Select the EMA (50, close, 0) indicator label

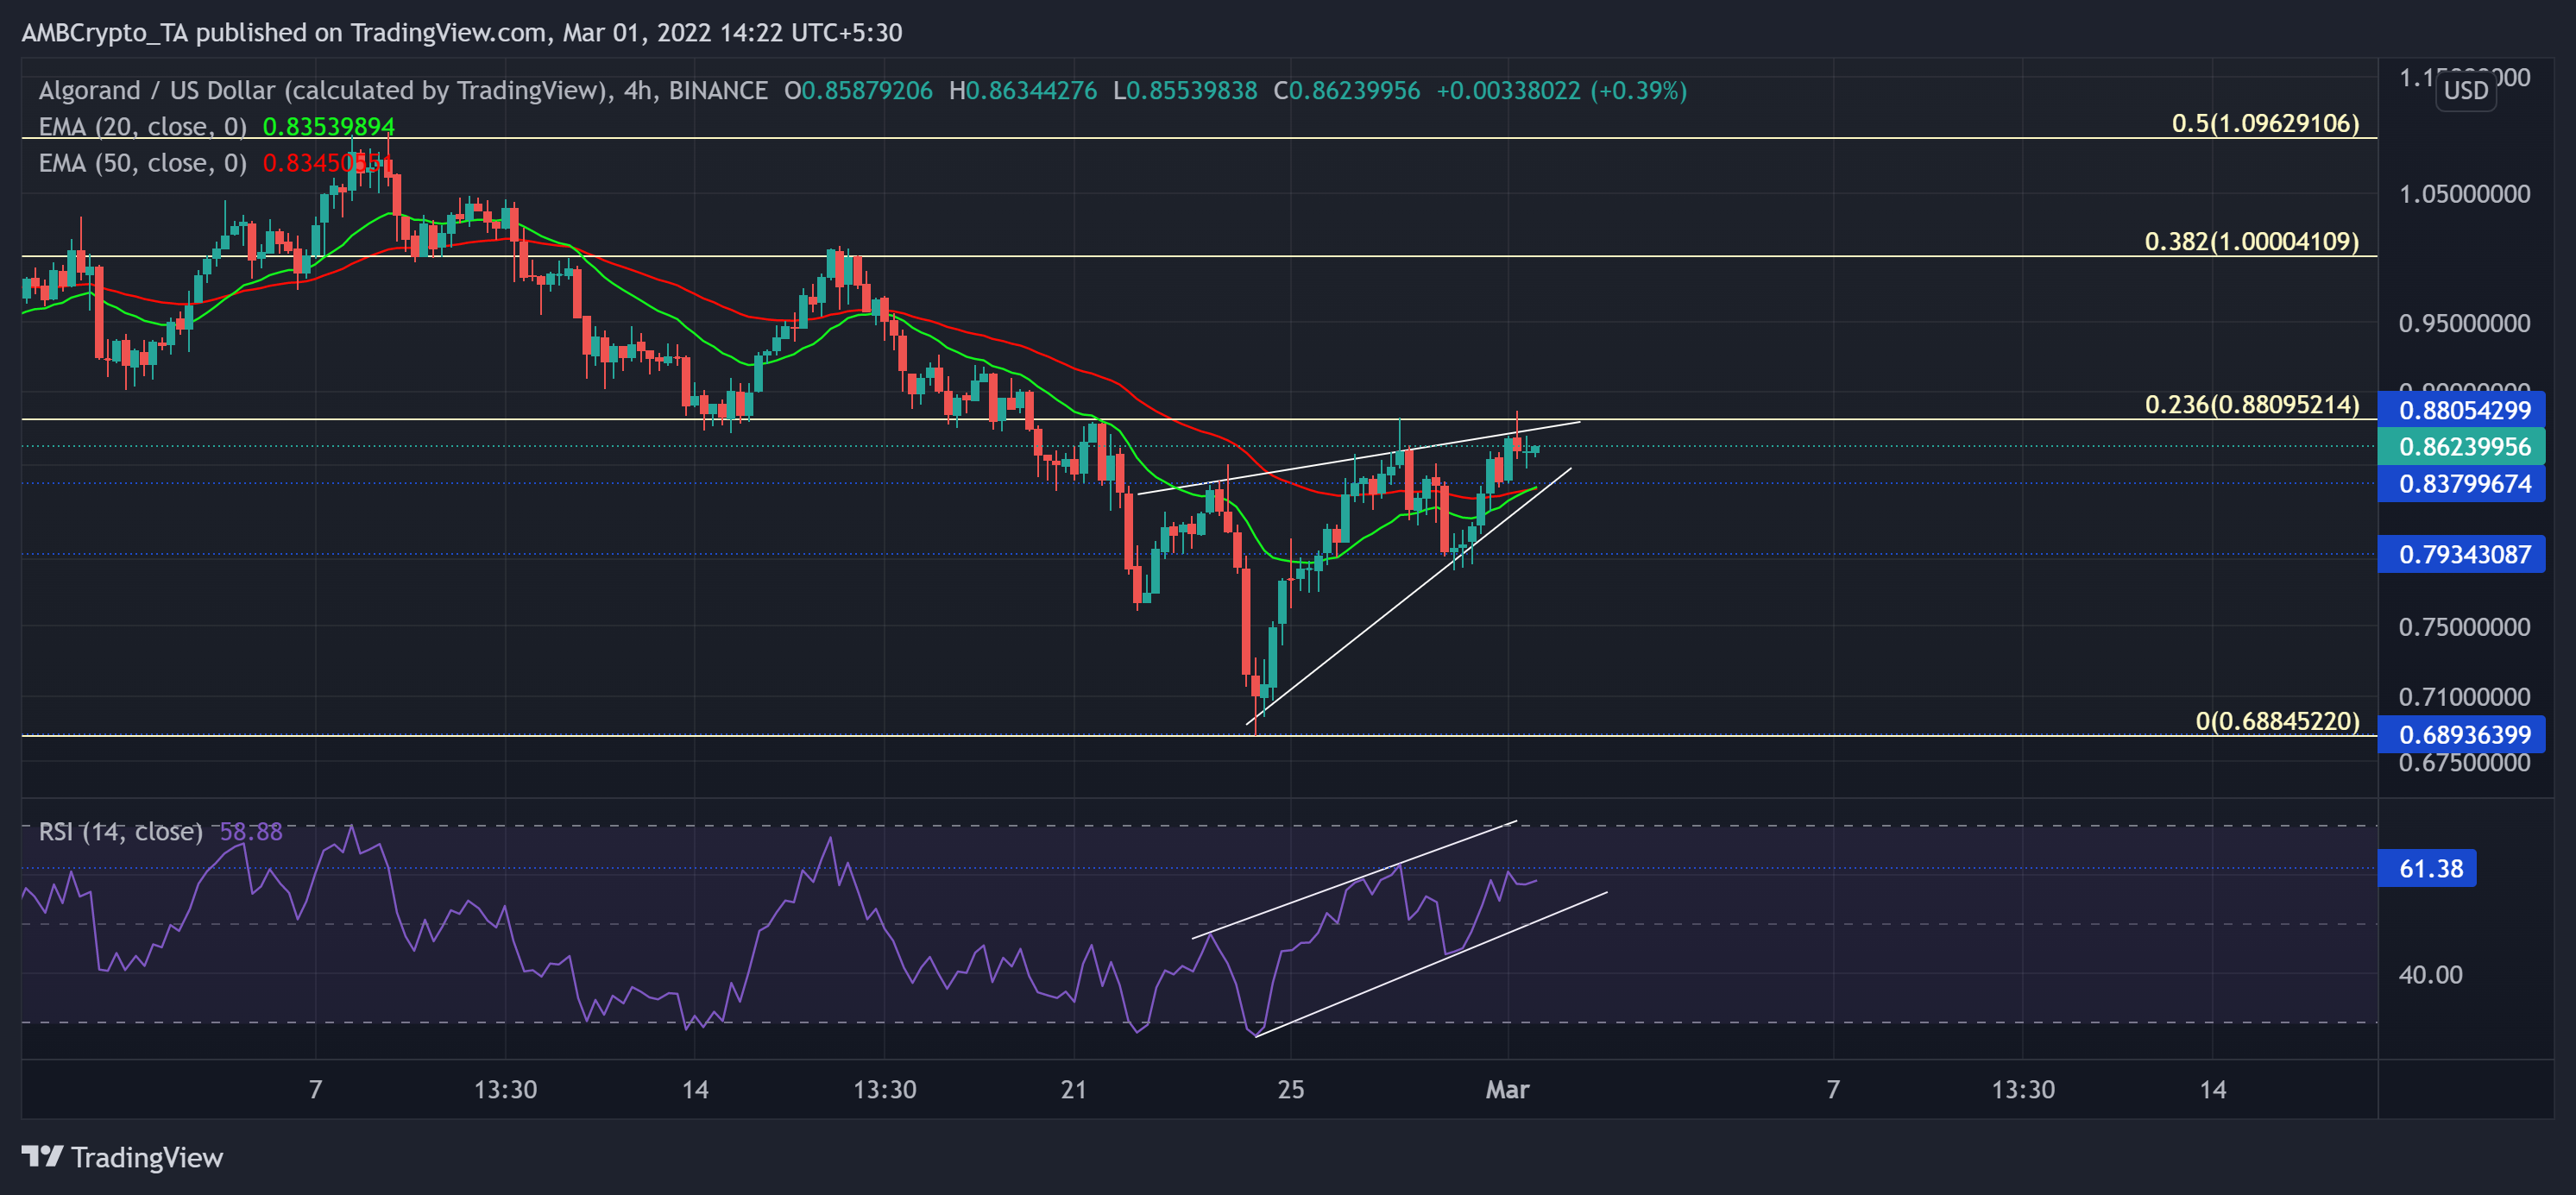[x=143, y=163]
